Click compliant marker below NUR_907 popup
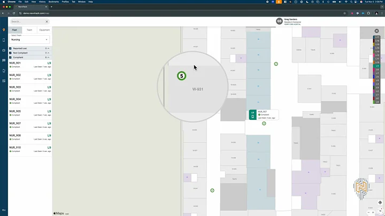Image resolution: width=385 pixels, height=216 pixels. pos(264,124)
